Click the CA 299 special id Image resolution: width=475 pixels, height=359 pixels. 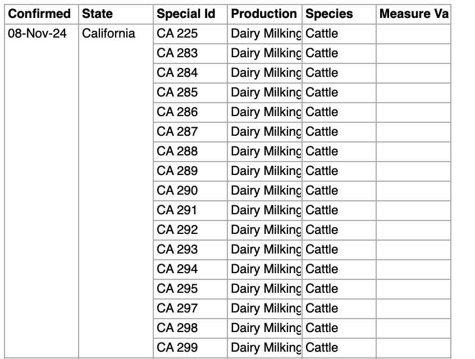[x=177, y=348]
